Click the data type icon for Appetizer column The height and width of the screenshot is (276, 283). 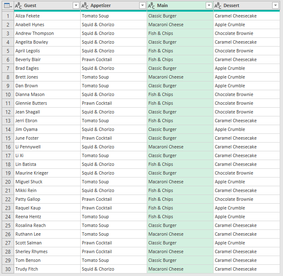click(x=85, y=5)
